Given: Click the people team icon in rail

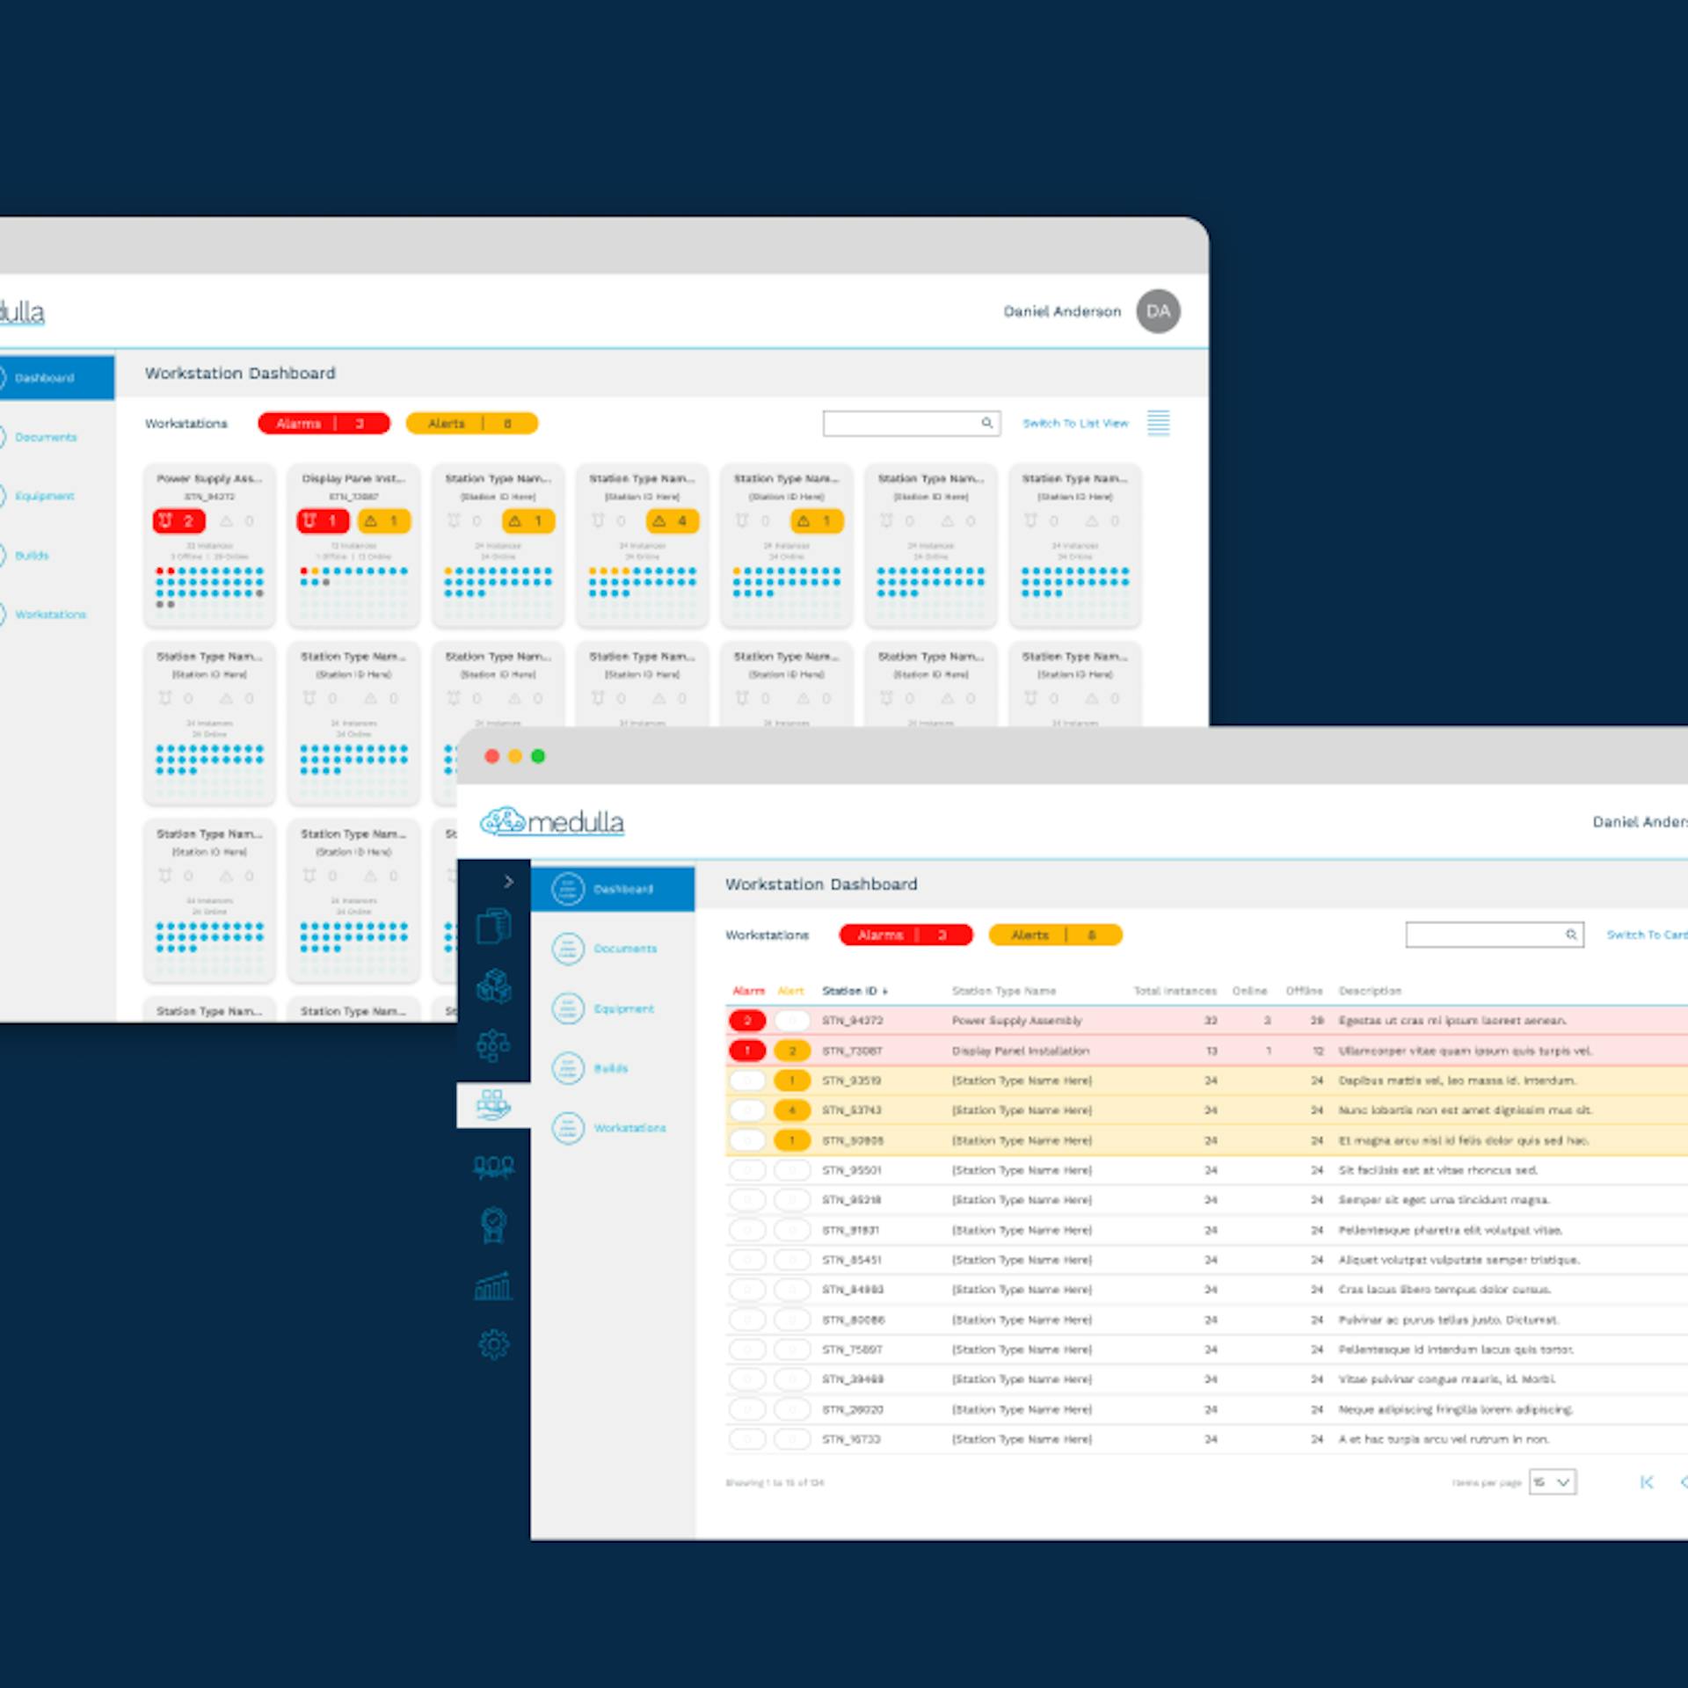Looking at the screenshot, I should 493,1166.
